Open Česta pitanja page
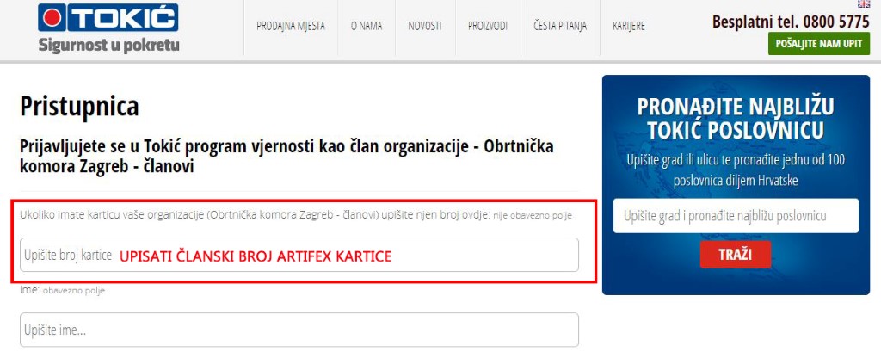This screenshot has width=881, height=358. (x=560, y=26)
